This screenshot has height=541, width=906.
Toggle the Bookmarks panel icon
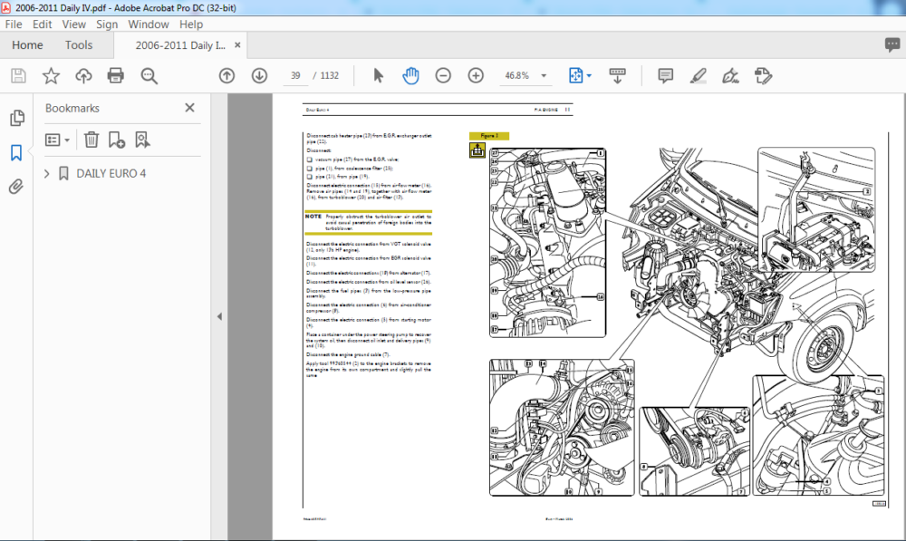tap(16, 152)
